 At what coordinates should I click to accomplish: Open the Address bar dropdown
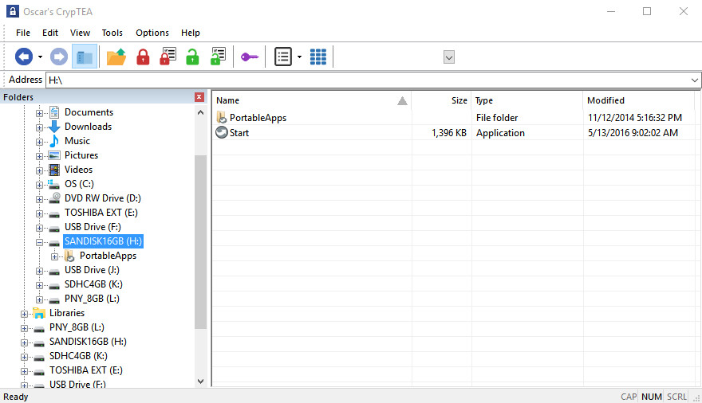pos(694,80)
